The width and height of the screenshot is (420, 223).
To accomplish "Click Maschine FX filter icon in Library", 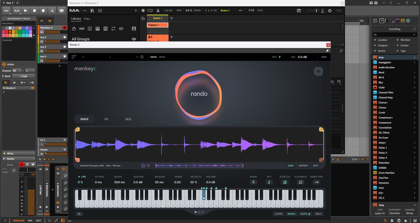I will [x=106, y=28].
